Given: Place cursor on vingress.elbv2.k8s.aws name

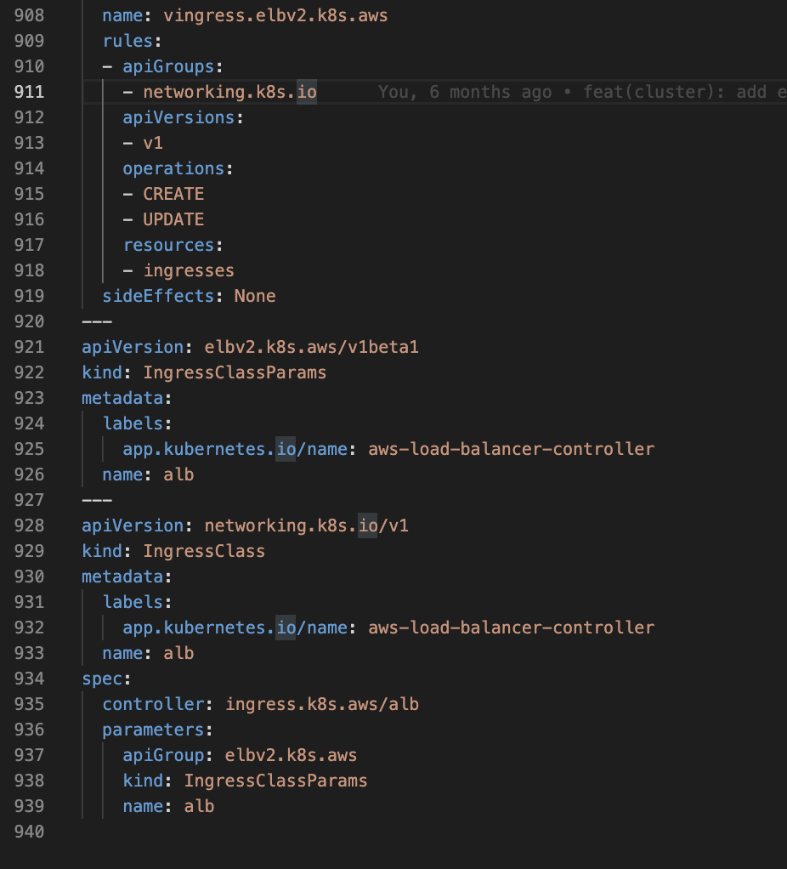Looking at the screenshot, I should point(276,15).
